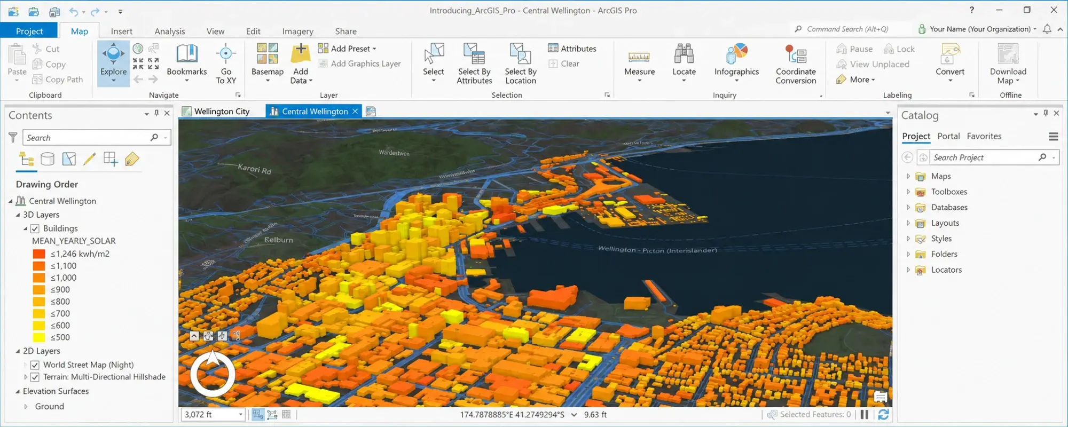The width and height of the screenshot is (1068, 427).
Task: Click the Attributes button
Action: [572, 49]
